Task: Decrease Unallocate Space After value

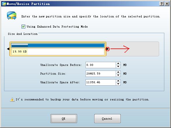Action: click(x=118, y=84)
